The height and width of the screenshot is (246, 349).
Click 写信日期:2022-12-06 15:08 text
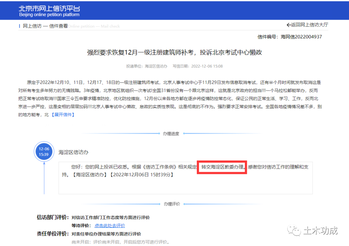(x=198, y=66)
